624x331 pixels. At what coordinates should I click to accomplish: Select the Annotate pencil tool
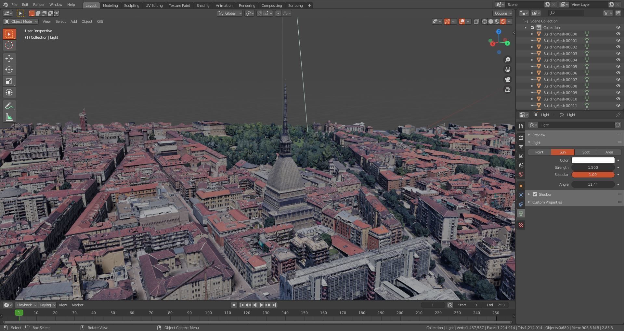click(9, 106)
